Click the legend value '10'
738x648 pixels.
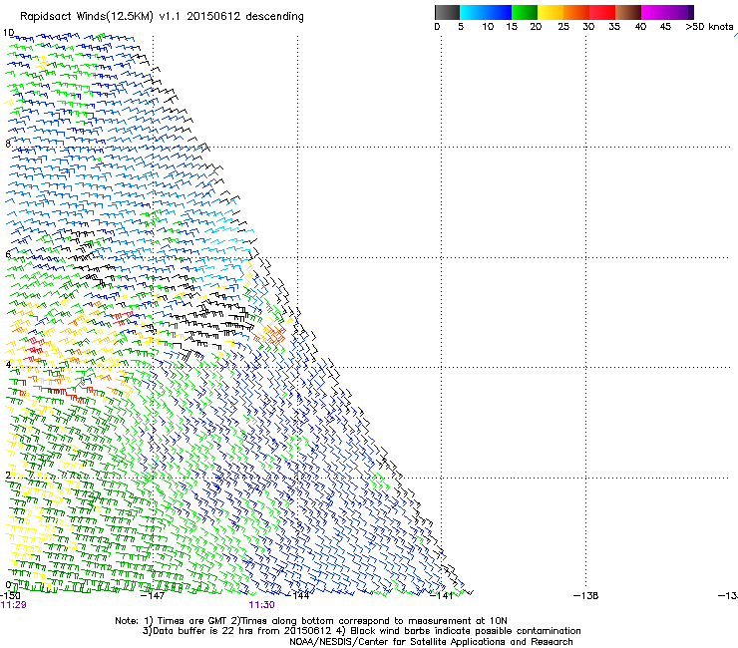pyautogui.click(x=488, y=27)
